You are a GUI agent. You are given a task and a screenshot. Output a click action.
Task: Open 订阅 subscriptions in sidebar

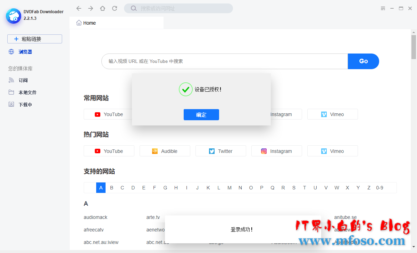pos(23,80)
